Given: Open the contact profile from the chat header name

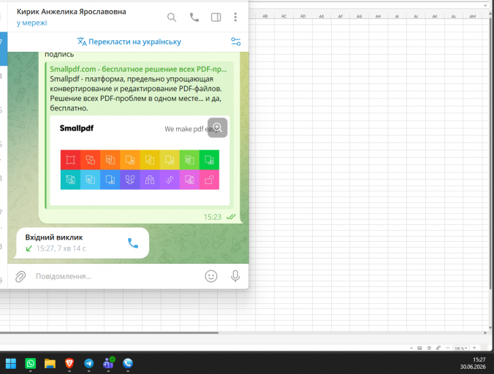Looking at the screenshot, I should pyautogui.click(x=71, y=12).
